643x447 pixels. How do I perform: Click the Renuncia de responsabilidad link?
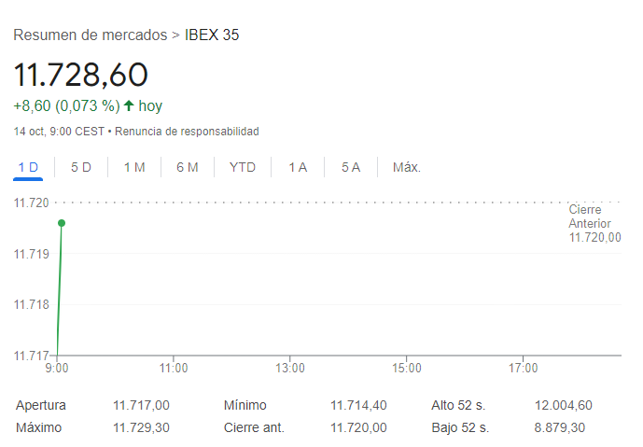(187, 132)
